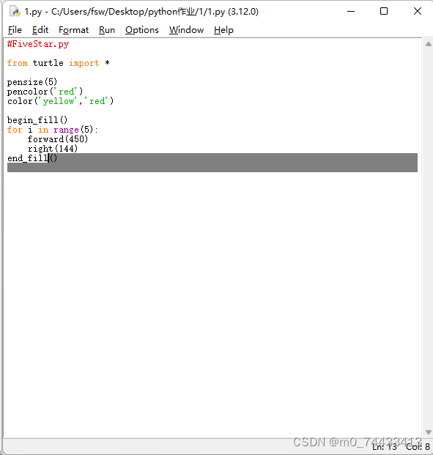433x455 pixels.
Task: Open the Help menu
Action: pos(223,30)
